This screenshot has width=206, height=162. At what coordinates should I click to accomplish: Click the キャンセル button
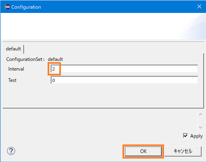pos(183,151)
